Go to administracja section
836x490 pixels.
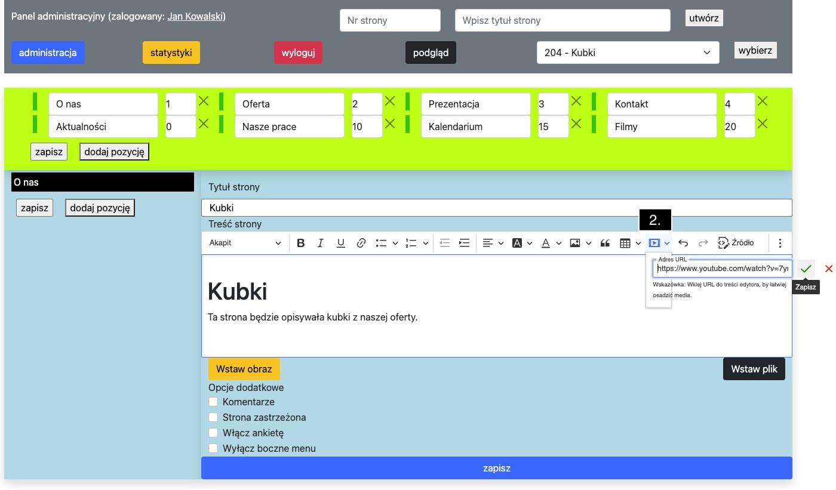pos(48,53)
